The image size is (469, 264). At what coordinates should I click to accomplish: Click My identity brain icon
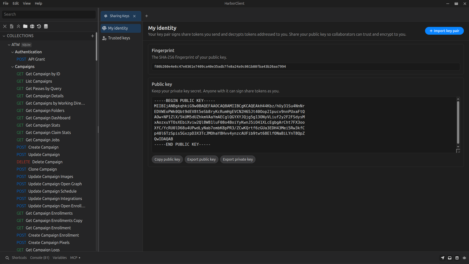click(x=104, y=28)
